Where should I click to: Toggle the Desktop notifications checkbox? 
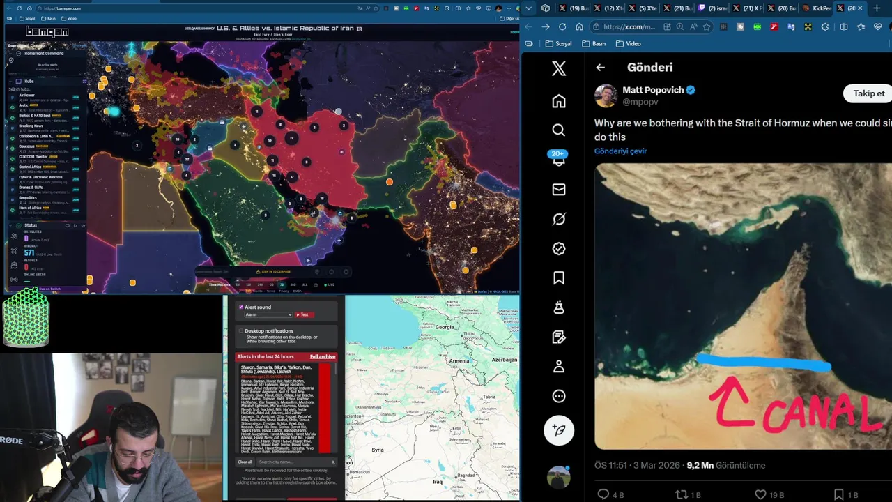click(241, 330)
